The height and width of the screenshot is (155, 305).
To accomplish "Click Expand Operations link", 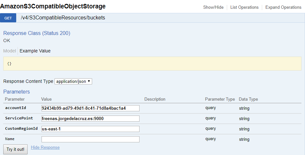I will (x=283, y=7).
